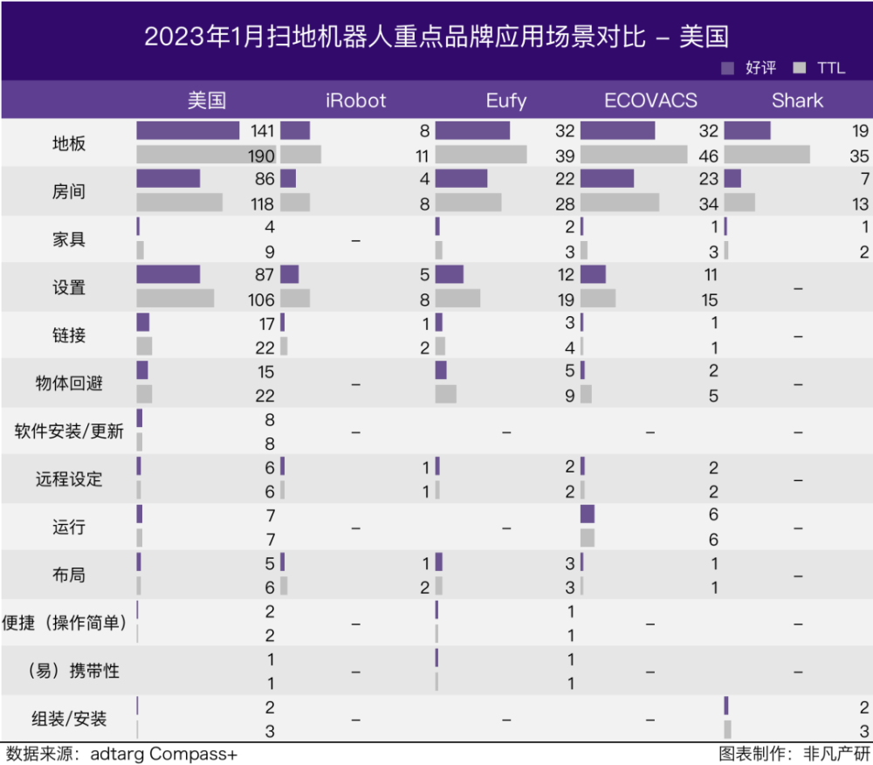Click the gray TTL legend swatch
This screenshot has height=765, width=873.
tap(799, 67)
